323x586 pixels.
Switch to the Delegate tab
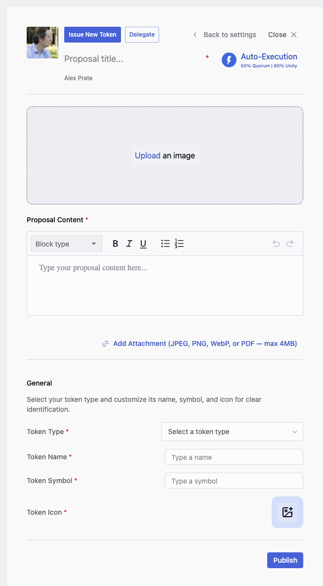142,34
